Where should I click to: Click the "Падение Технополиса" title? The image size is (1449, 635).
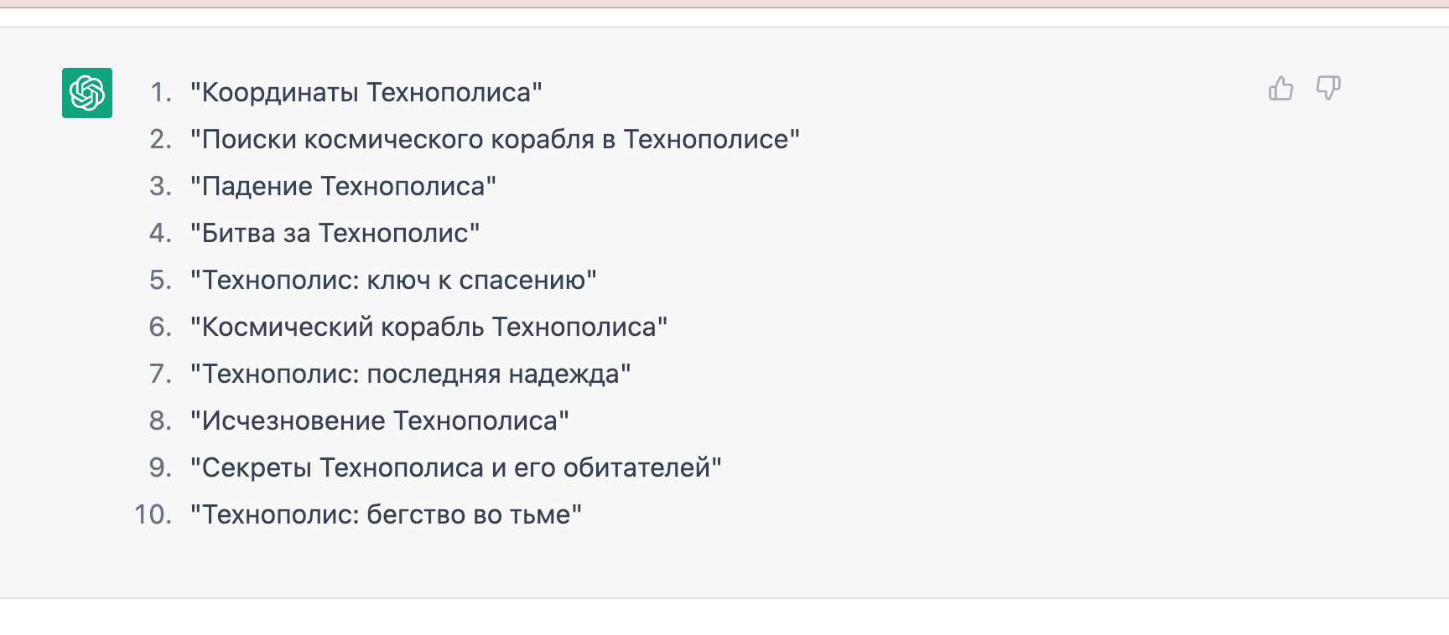tap(343, 186)
